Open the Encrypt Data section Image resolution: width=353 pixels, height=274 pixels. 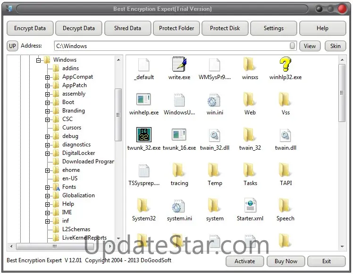[30, 28]
